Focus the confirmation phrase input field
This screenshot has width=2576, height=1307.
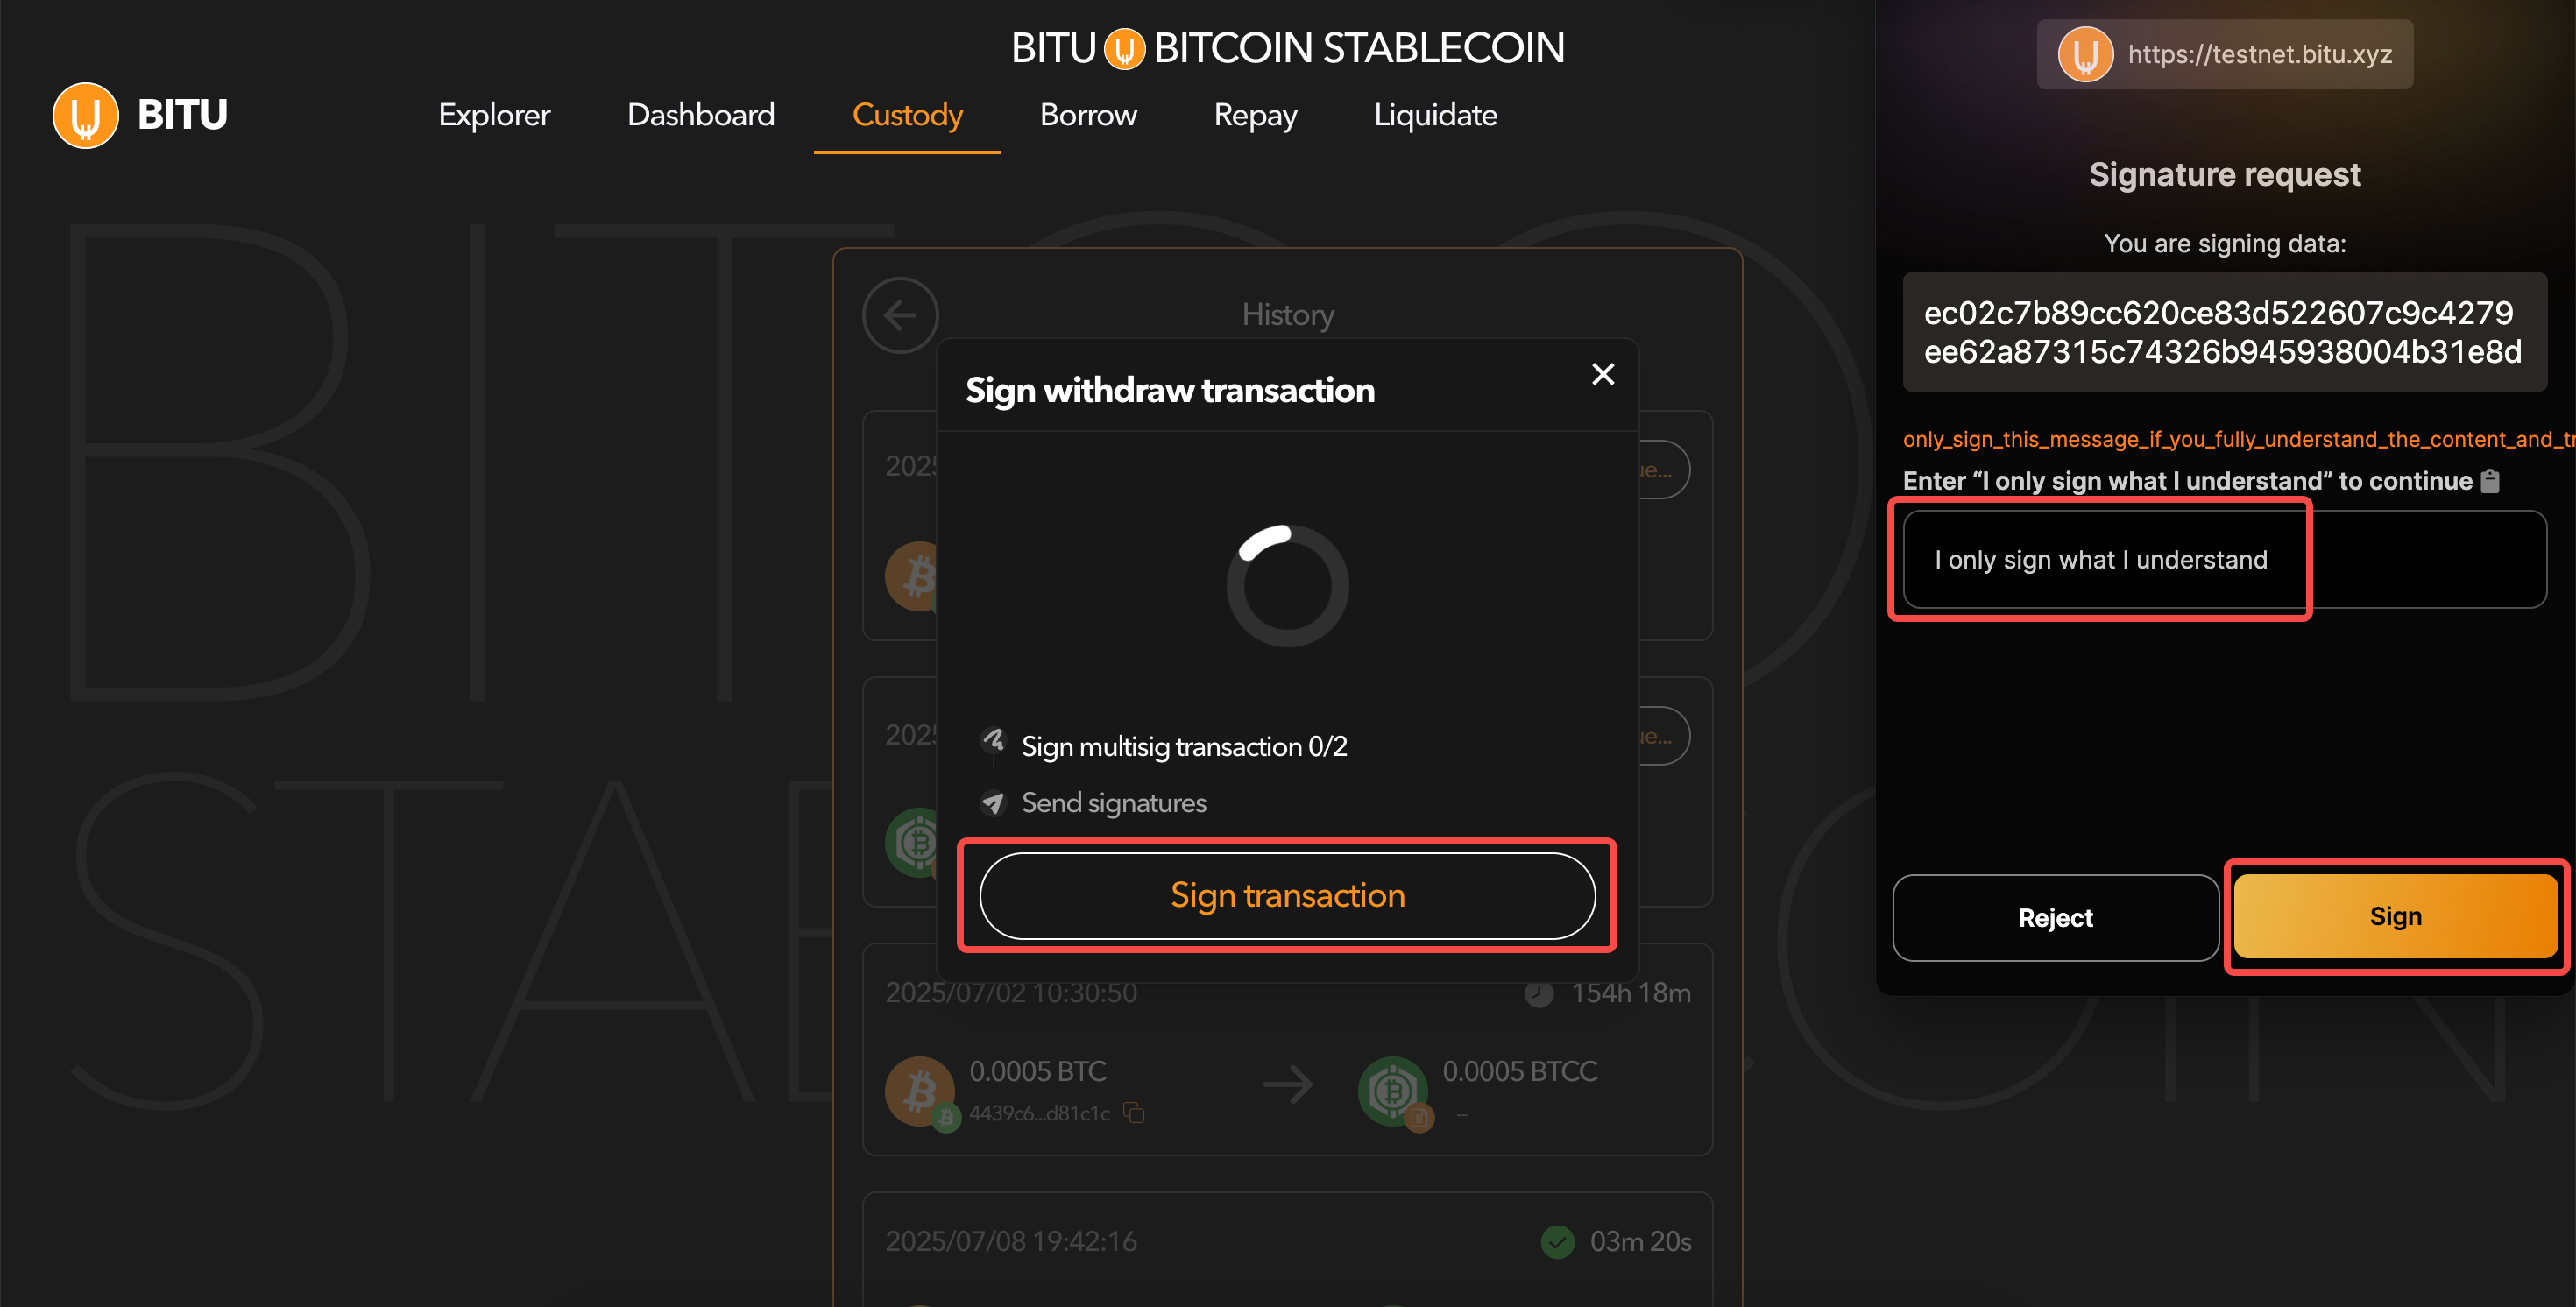coord(2224,560)
